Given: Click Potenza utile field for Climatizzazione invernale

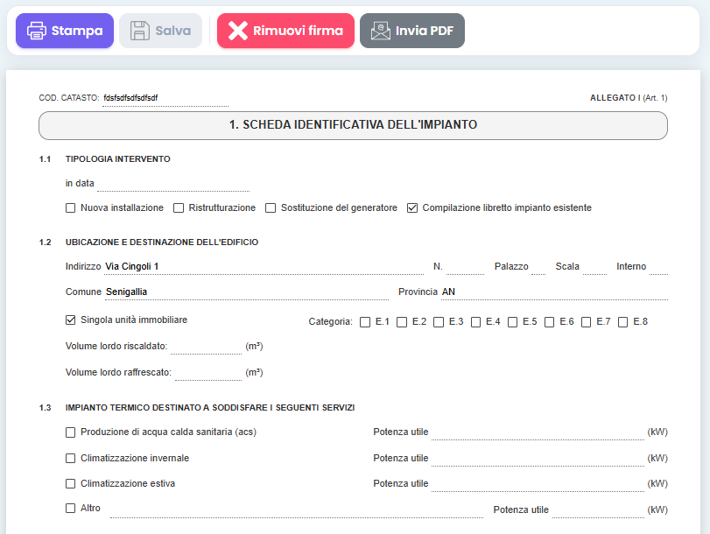Looking at the screenshot, I should [x=538, y=459].
